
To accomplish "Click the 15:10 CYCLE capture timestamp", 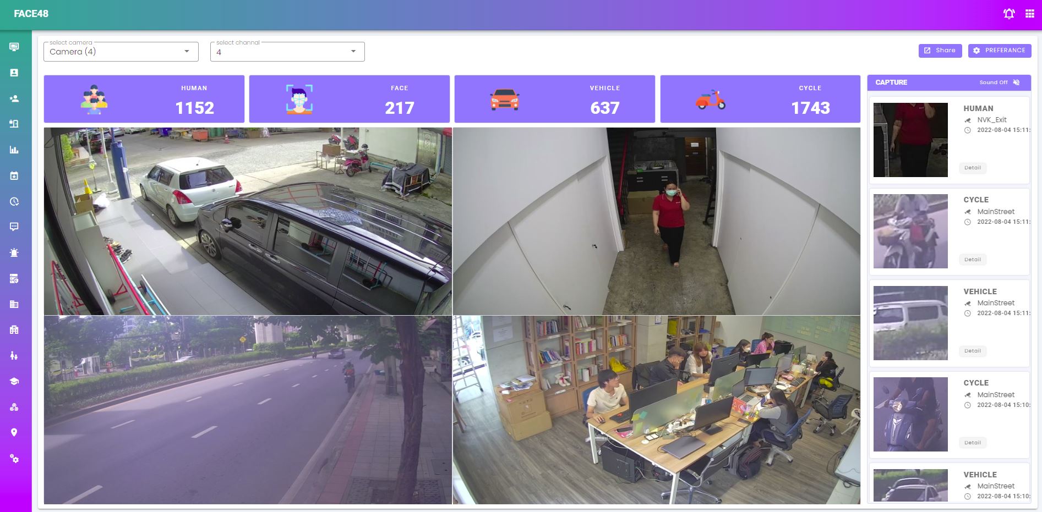I will (1003, 405).
